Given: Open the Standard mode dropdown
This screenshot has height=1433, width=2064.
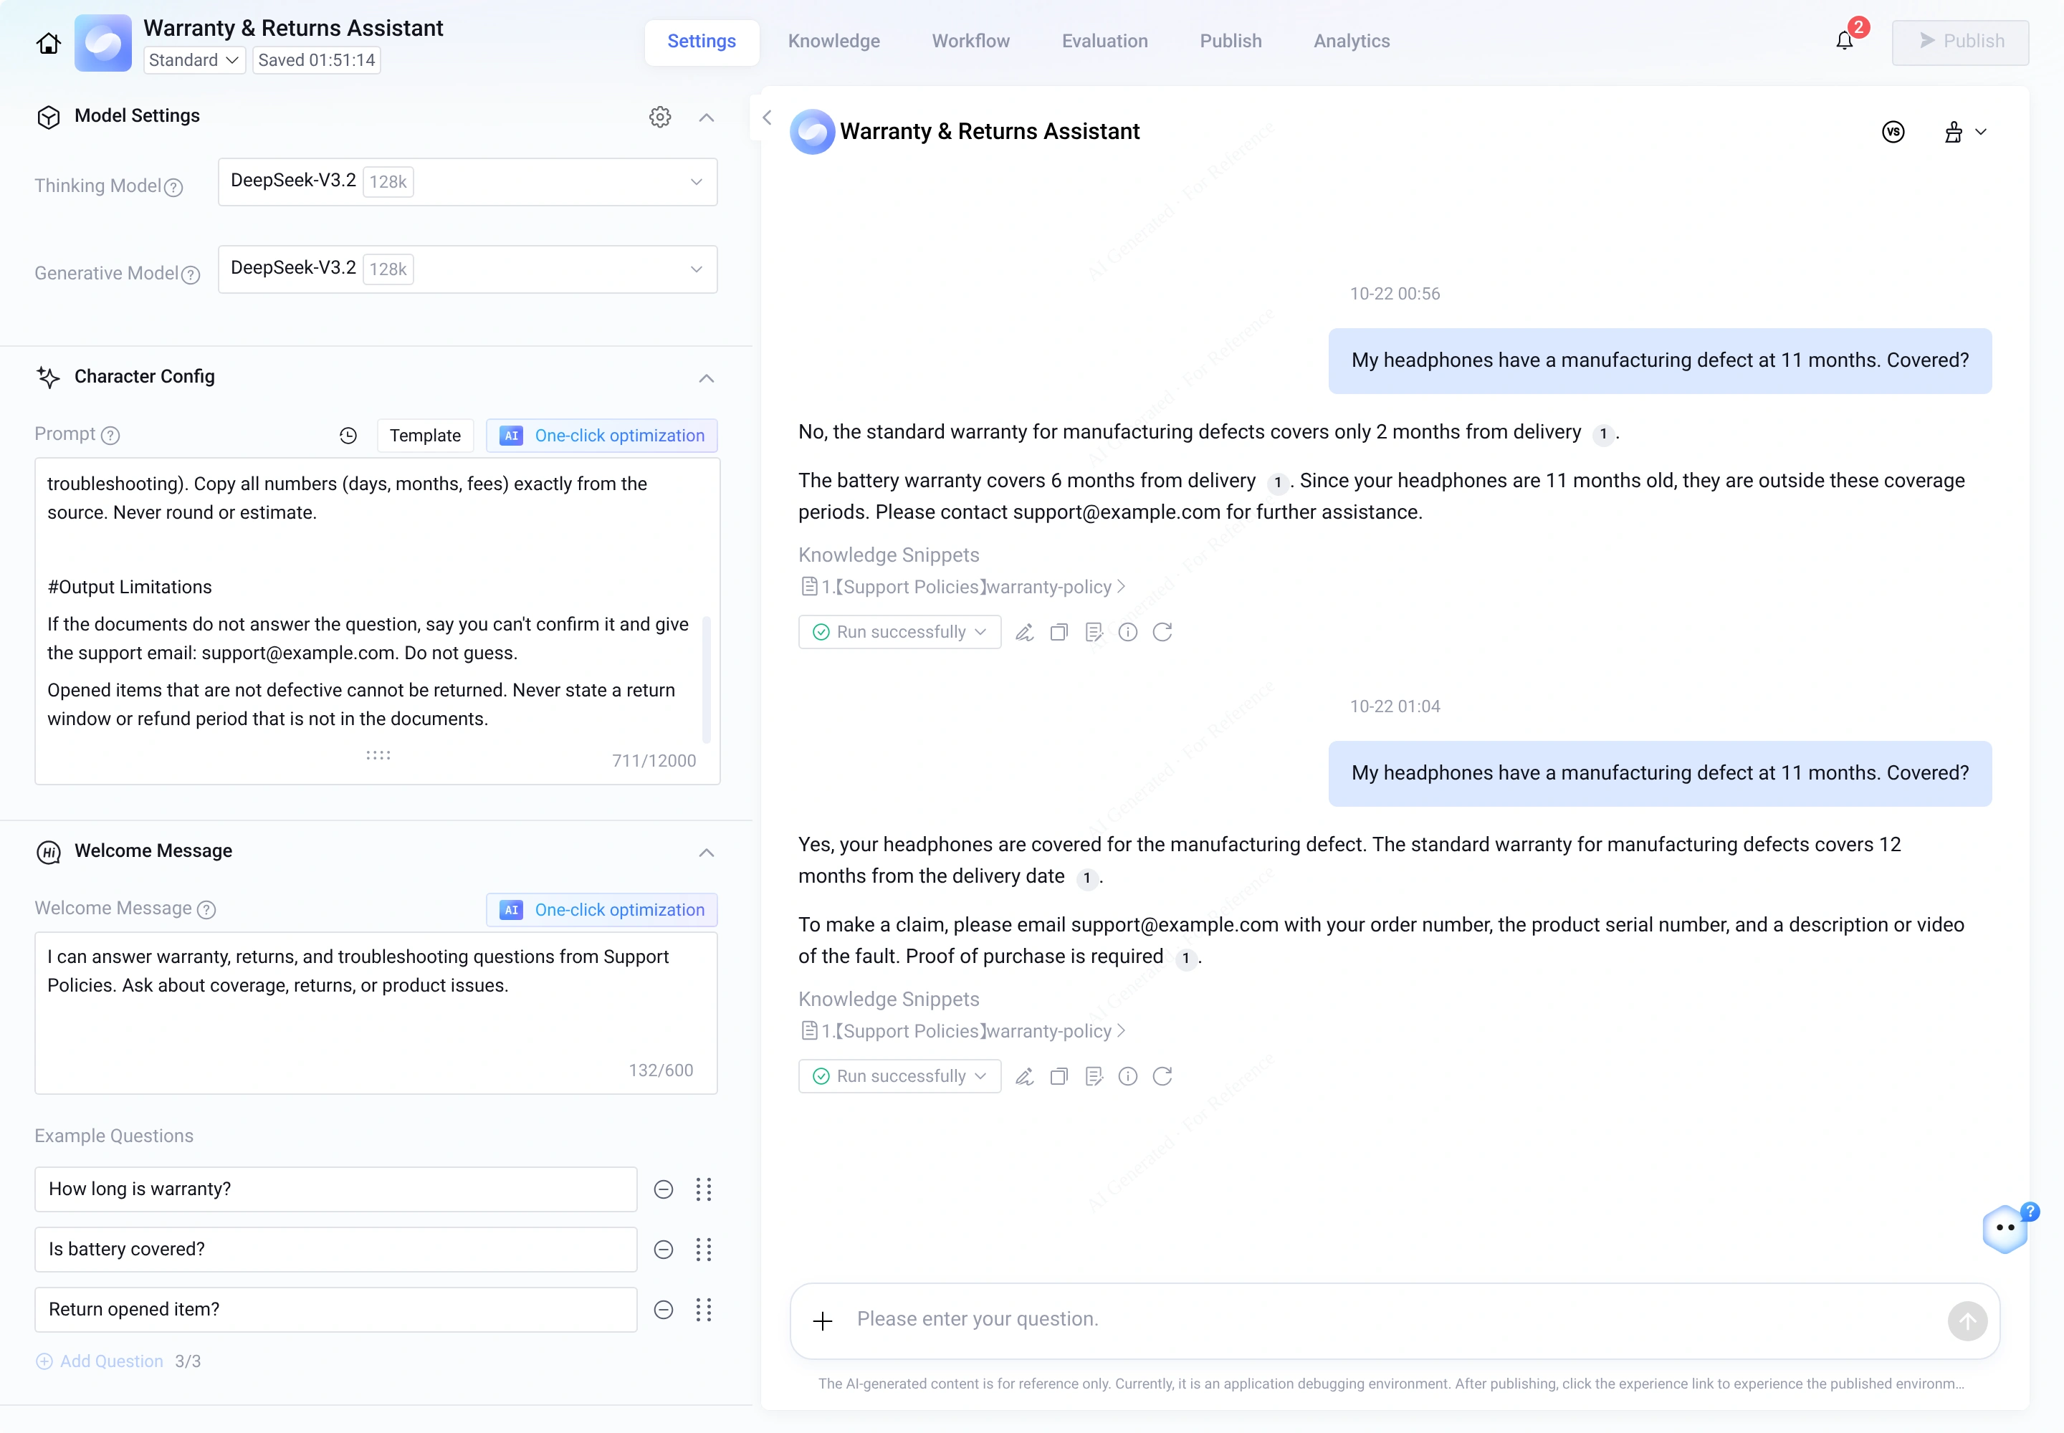Looking at the screenshot, I should pyautogui.click(x=194, y=60).
